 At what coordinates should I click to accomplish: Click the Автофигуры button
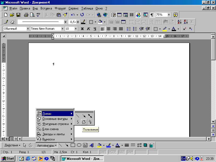46,145
